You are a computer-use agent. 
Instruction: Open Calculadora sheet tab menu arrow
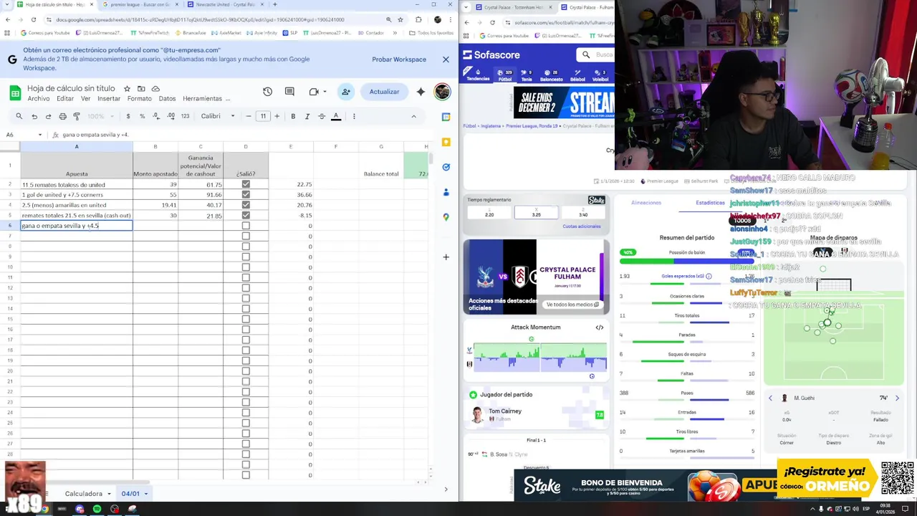(110, 494)
